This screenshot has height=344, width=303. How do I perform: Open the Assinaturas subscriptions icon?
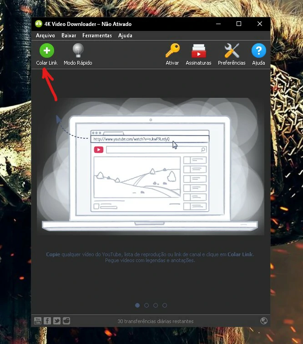tap(198, 51)
